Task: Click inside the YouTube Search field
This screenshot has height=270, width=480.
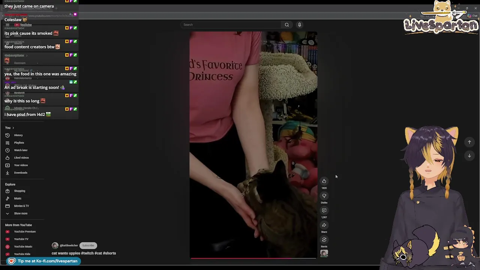Action: (231, 25)
